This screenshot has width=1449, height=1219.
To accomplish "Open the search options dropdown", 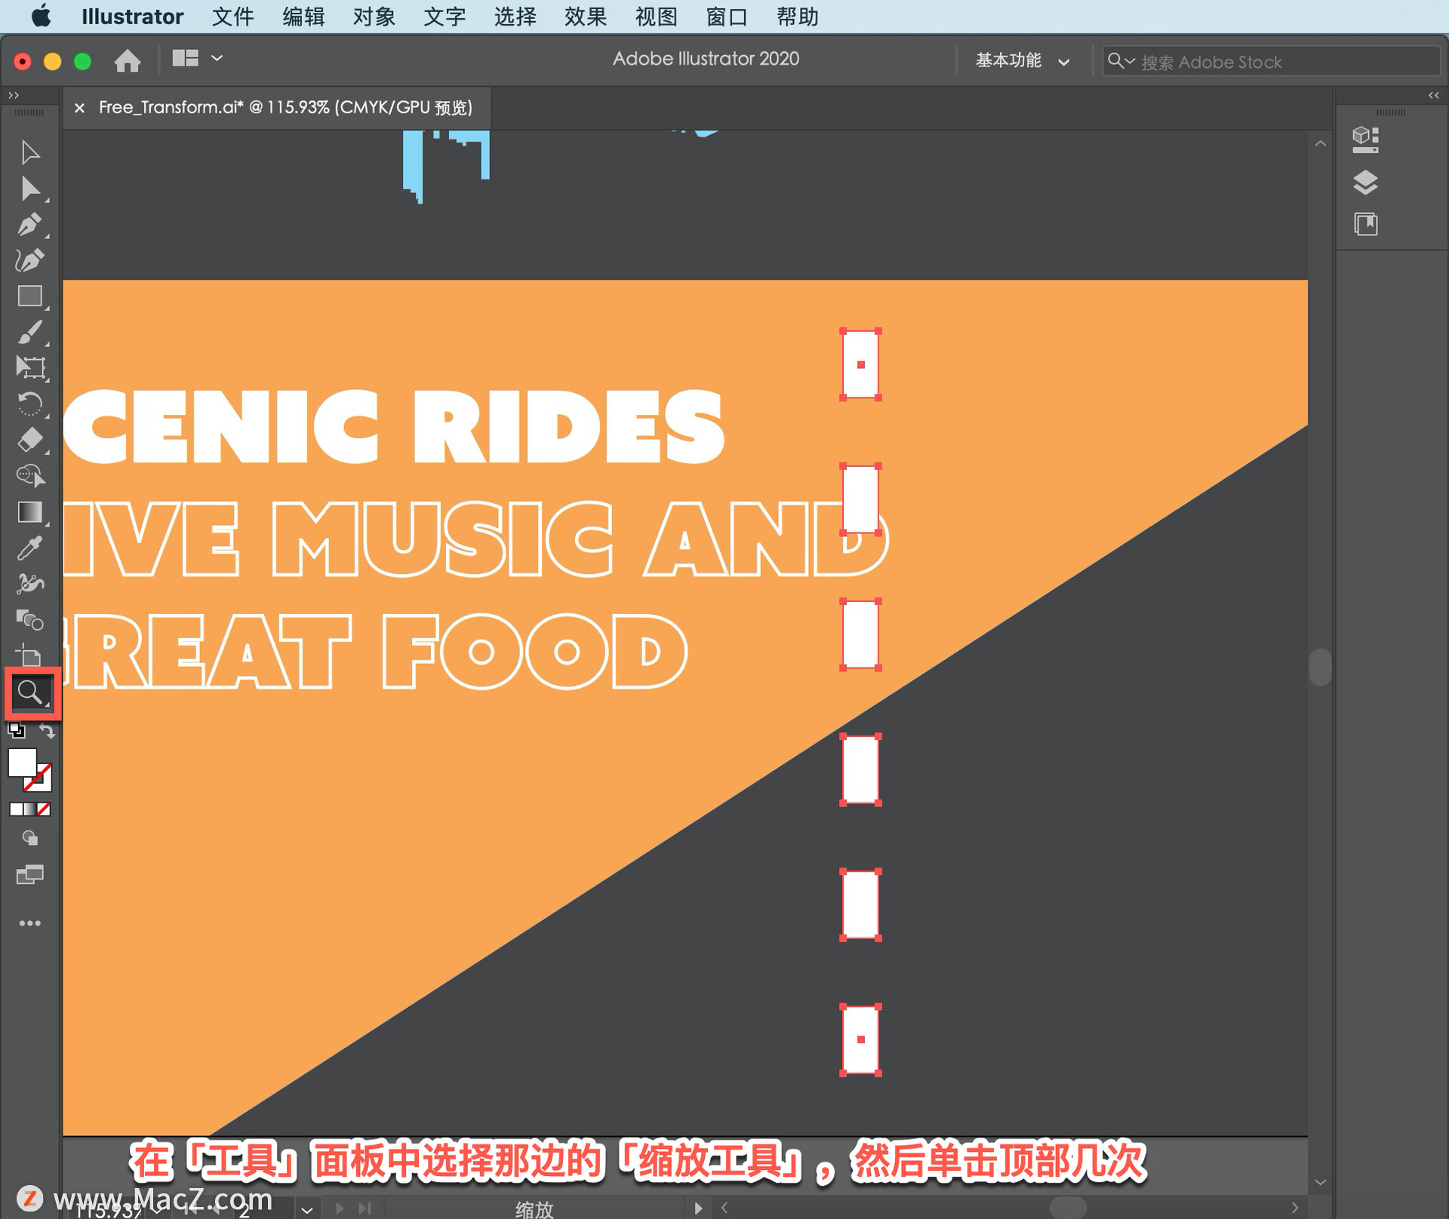I will [x=1121, y=61].
